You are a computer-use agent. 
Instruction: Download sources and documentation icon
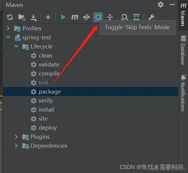[x=33, y=18]
